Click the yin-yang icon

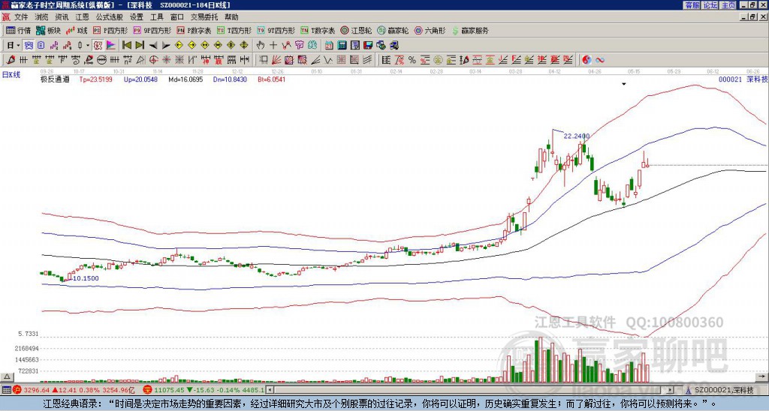pos(587,60)
